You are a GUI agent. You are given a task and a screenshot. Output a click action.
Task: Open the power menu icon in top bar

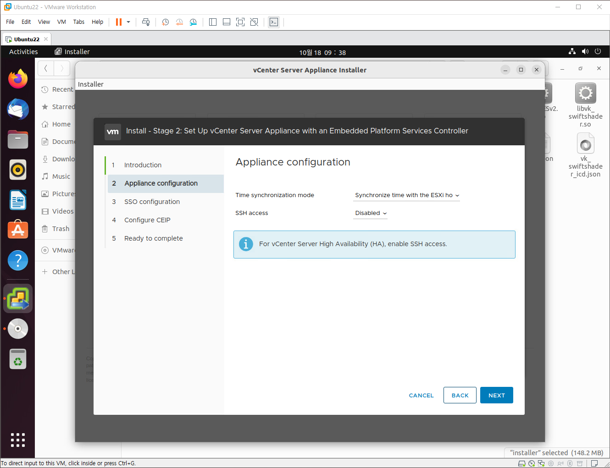point(598,51)
